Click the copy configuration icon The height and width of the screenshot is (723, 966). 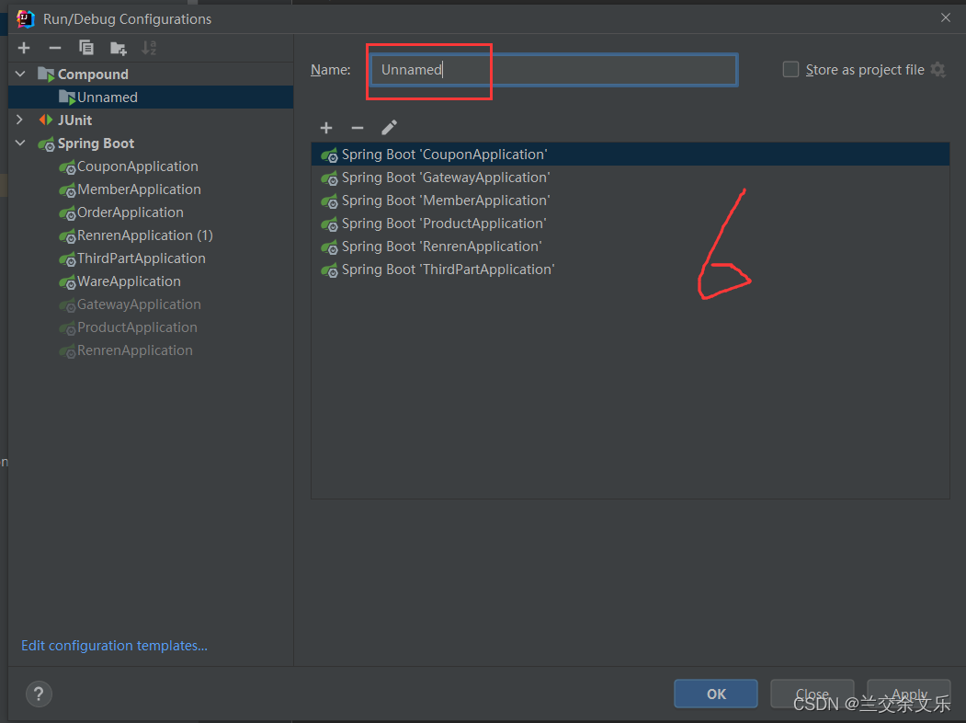point(86,48)
